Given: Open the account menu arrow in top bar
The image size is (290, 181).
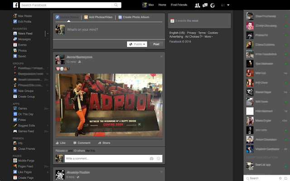Looking at the screenshot, I should [228, 5].
